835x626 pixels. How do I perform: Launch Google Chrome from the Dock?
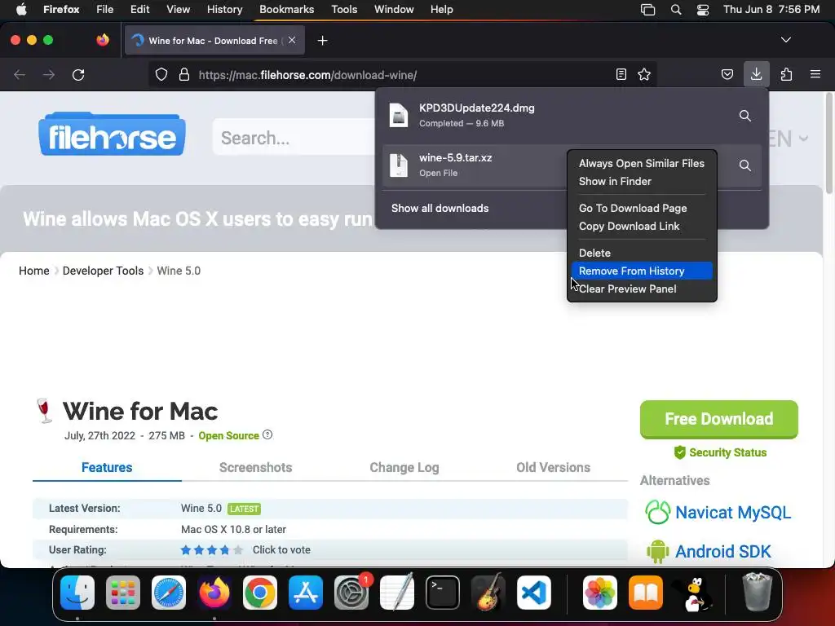pyautogui.click(x=260, y=593)
